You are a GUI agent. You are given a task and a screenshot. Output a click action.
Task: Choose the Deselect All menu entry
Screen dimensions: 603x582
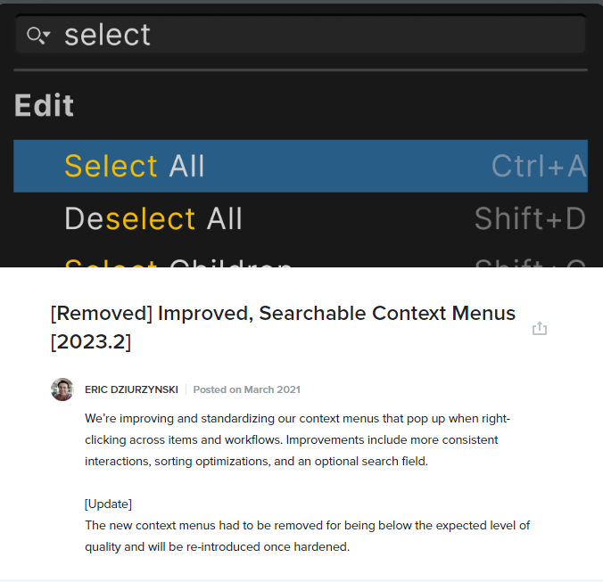(301, 218)
